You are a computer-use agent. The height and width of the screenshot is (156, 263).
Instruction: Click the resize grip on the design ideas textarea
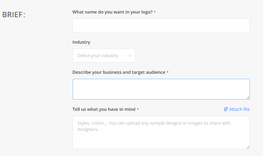coord(248,147)
